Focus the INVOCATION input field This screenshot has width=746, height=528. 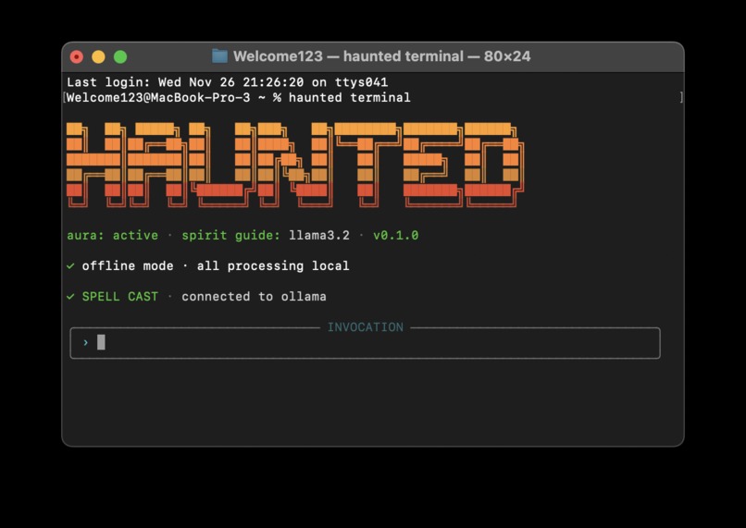click(365, 343)
